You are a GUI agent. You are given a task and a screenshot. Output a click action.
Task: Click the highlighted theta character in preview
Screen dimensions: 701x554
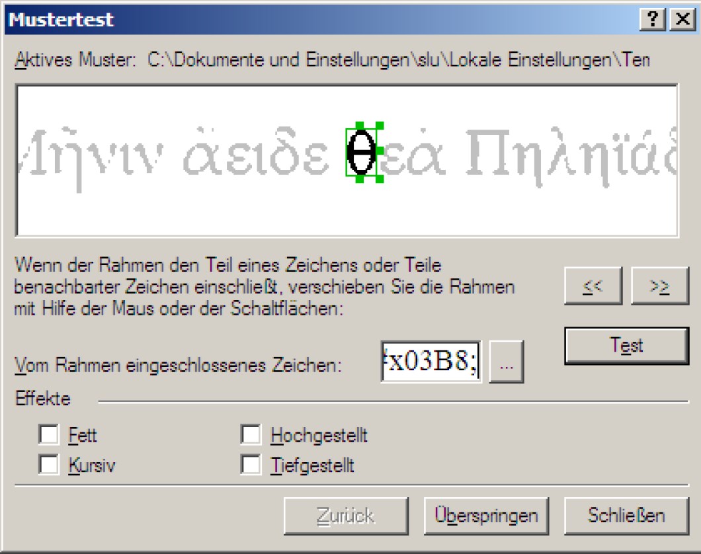[x=361, y=152]
